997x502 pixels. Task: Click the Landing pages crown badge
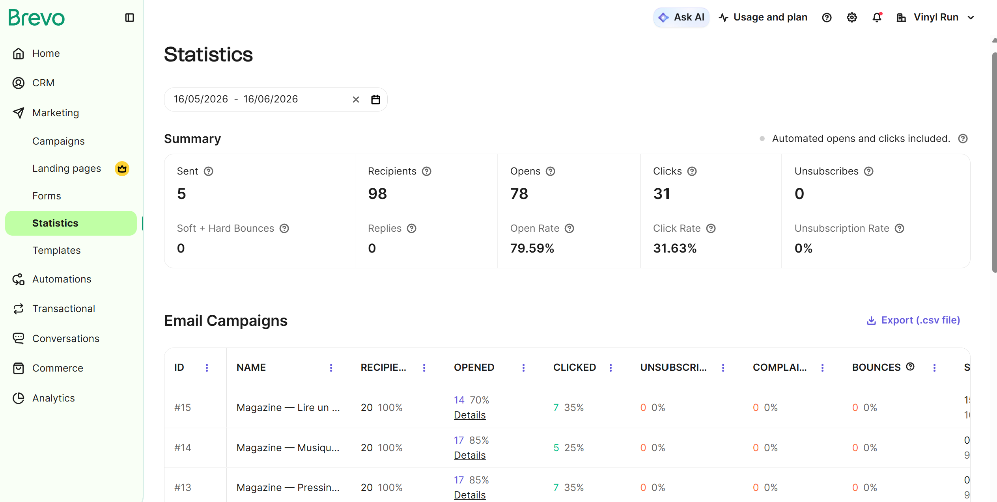[x=122, y=169]
